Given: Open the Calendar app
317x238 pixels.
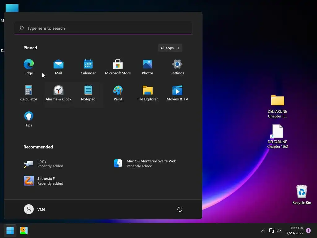Looking at the screenshot, I should coord(88,67).
